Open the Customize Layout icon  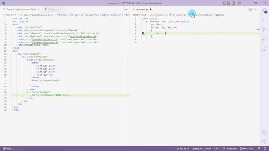[x=239, y=3]
